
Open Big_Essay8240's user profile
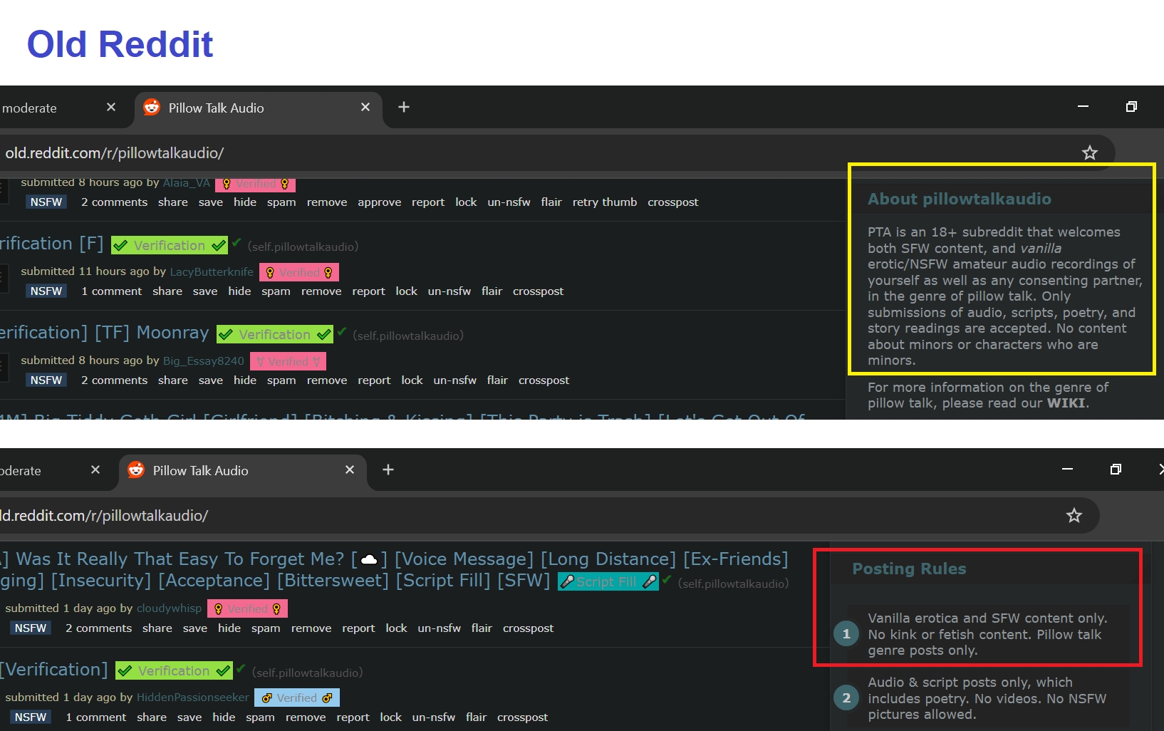(x=203, y=361)
